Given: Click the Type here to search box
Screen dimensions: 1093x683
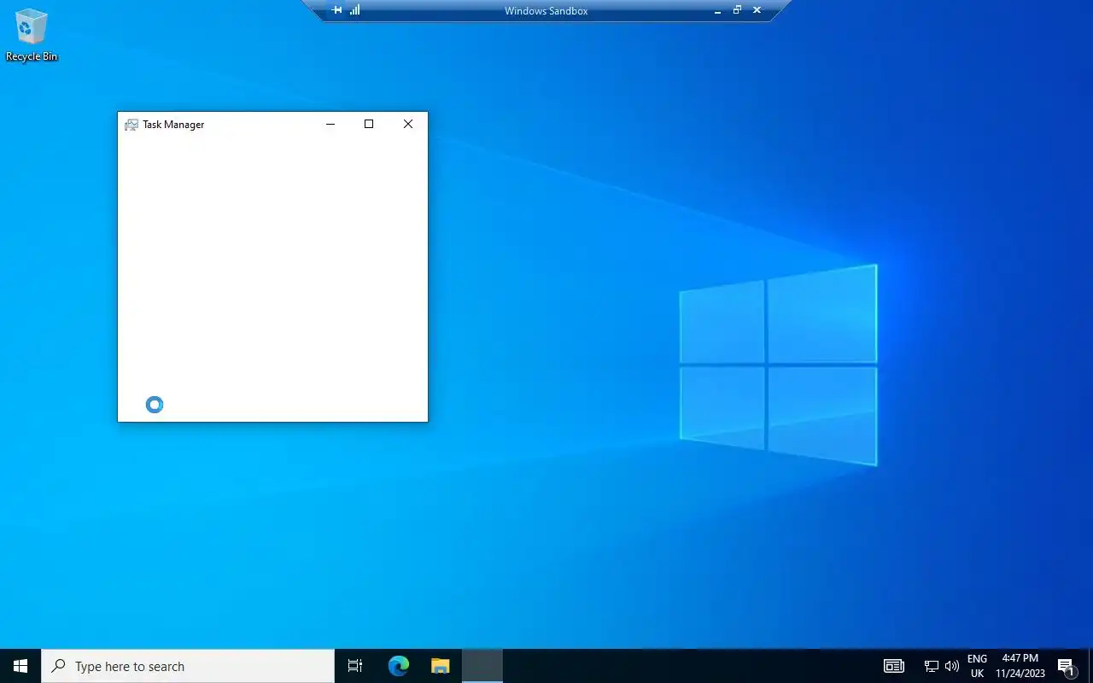Looking at the screenshot, I should [188, 666].
